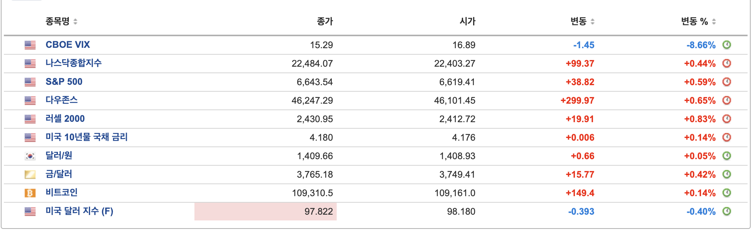Click the gold bar icon beside 금/달러
Image resolution: width=753 pixels, height=232 pixels.
30,174
